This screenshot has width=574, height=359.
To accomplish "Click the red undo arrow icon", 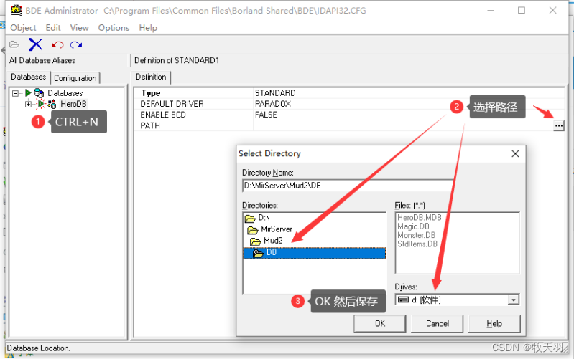I will (57, 45).
